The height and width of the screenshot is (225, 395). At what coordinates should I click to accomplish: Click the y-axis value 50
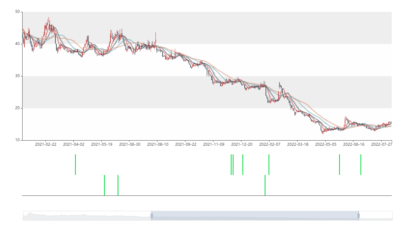point(17,12)
